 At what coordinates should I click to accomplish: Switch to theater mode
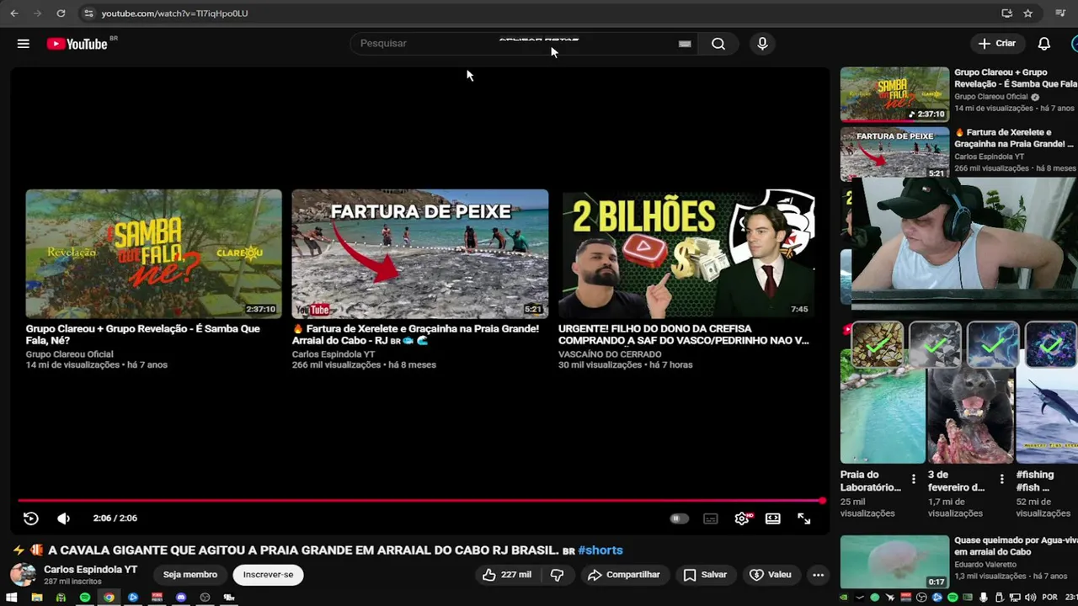773,518
